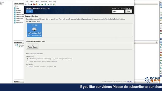Image resolution: width=162 pixels, height=91 pixels.
Task: Open the View menu
Action: point(50,2)
